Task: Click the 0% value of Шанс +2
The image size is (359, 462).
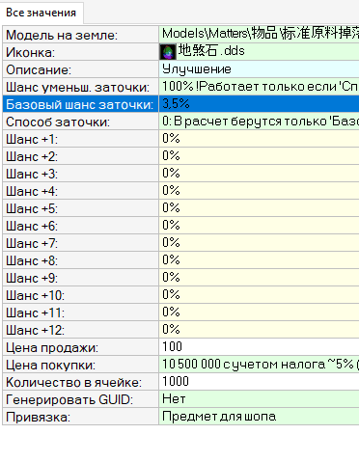Action: 259,156
